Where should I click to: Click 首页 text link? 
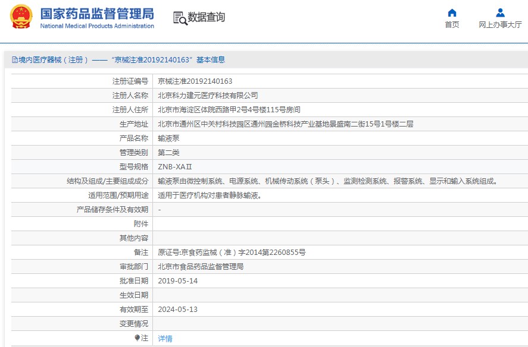(452, 24)
